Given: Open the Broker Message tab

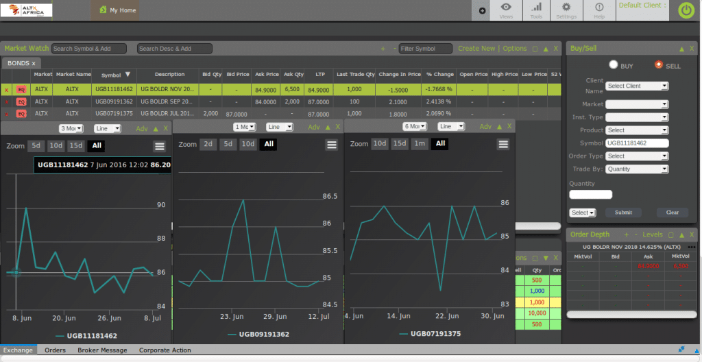Looking at the screenshot, I should point(103,350).
